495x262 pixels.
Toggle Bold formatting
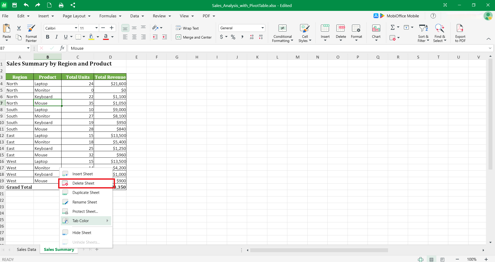(48, 37)
